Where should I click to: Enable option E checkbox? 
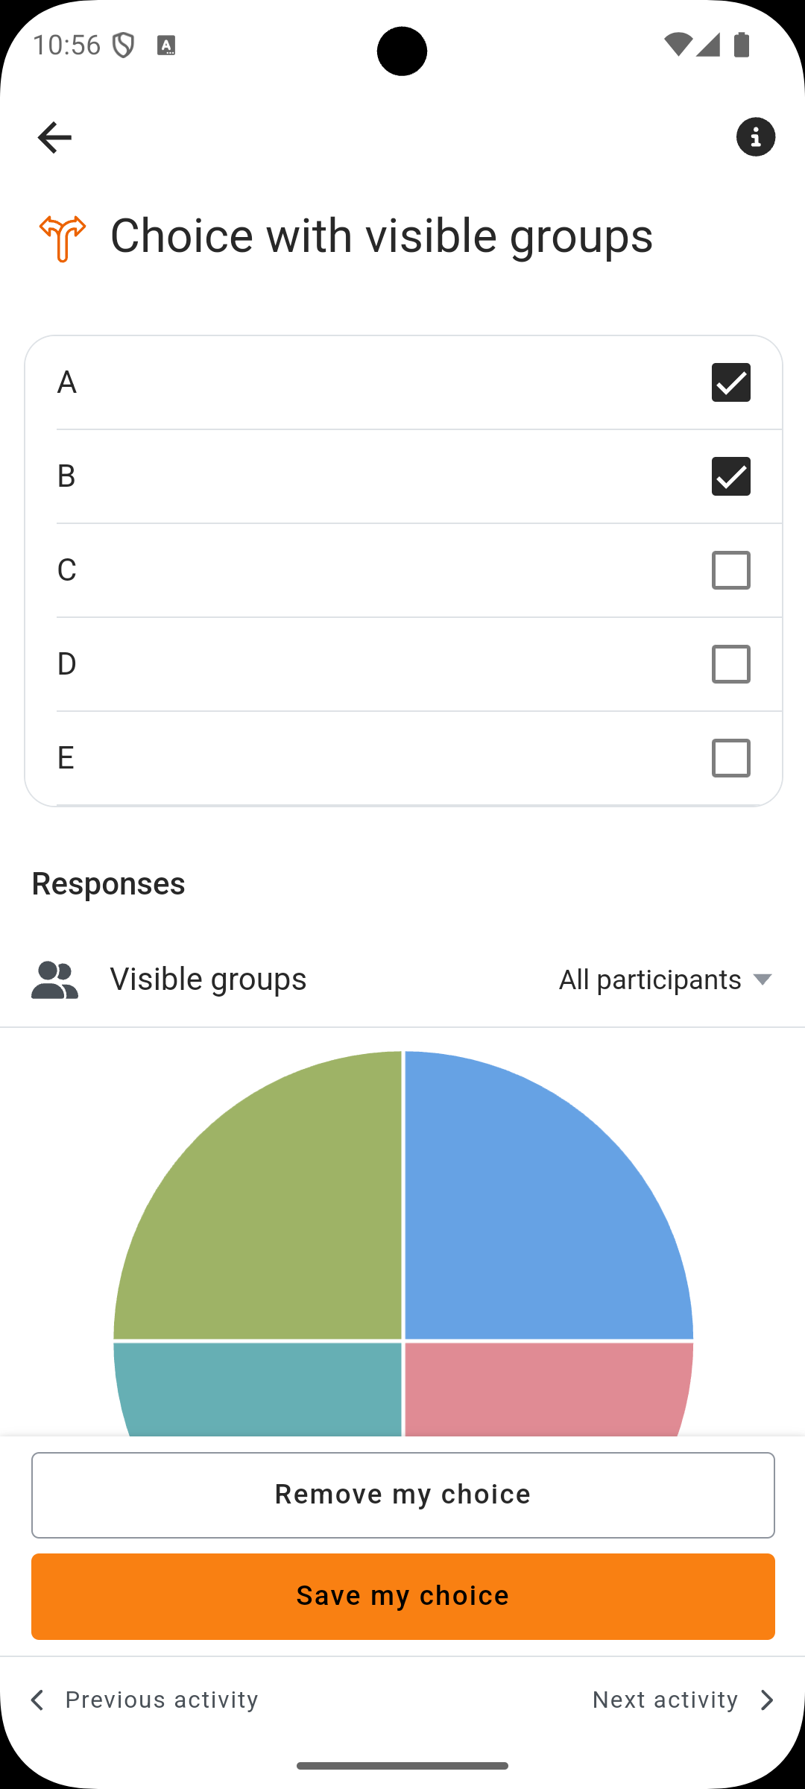(731, 758)
